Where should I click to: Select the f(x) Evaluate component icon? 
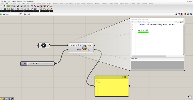32,6
